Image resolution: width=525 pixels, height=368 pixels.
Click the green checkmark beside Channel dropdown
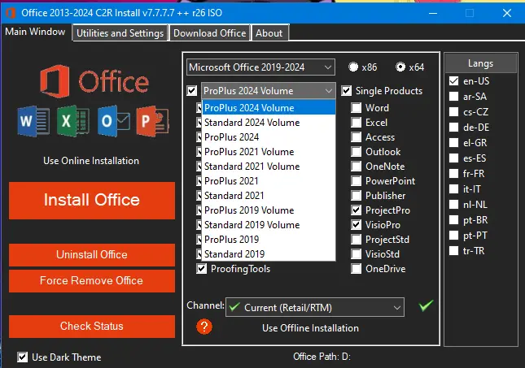click(426, 305)
